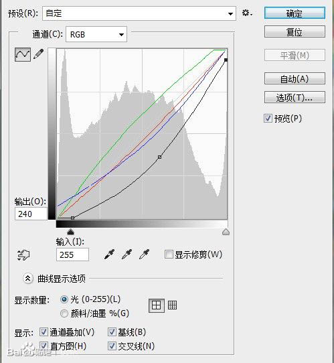Pick the black point eyedropper

(x=109, y=255)
